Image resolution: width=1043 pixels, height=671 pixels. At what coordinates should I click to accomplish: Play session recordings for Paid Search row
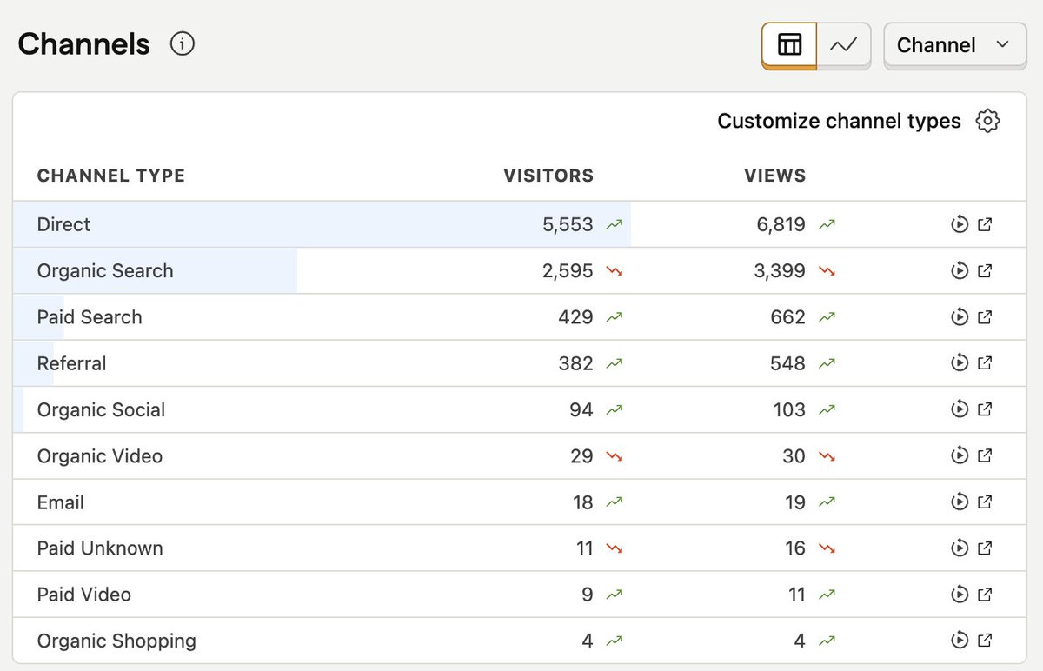960,317
